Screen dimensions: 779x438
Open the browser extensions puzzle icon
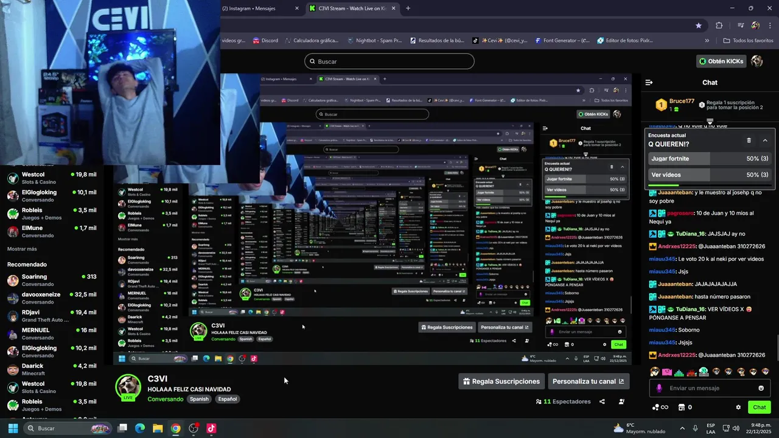click(719, 26)
